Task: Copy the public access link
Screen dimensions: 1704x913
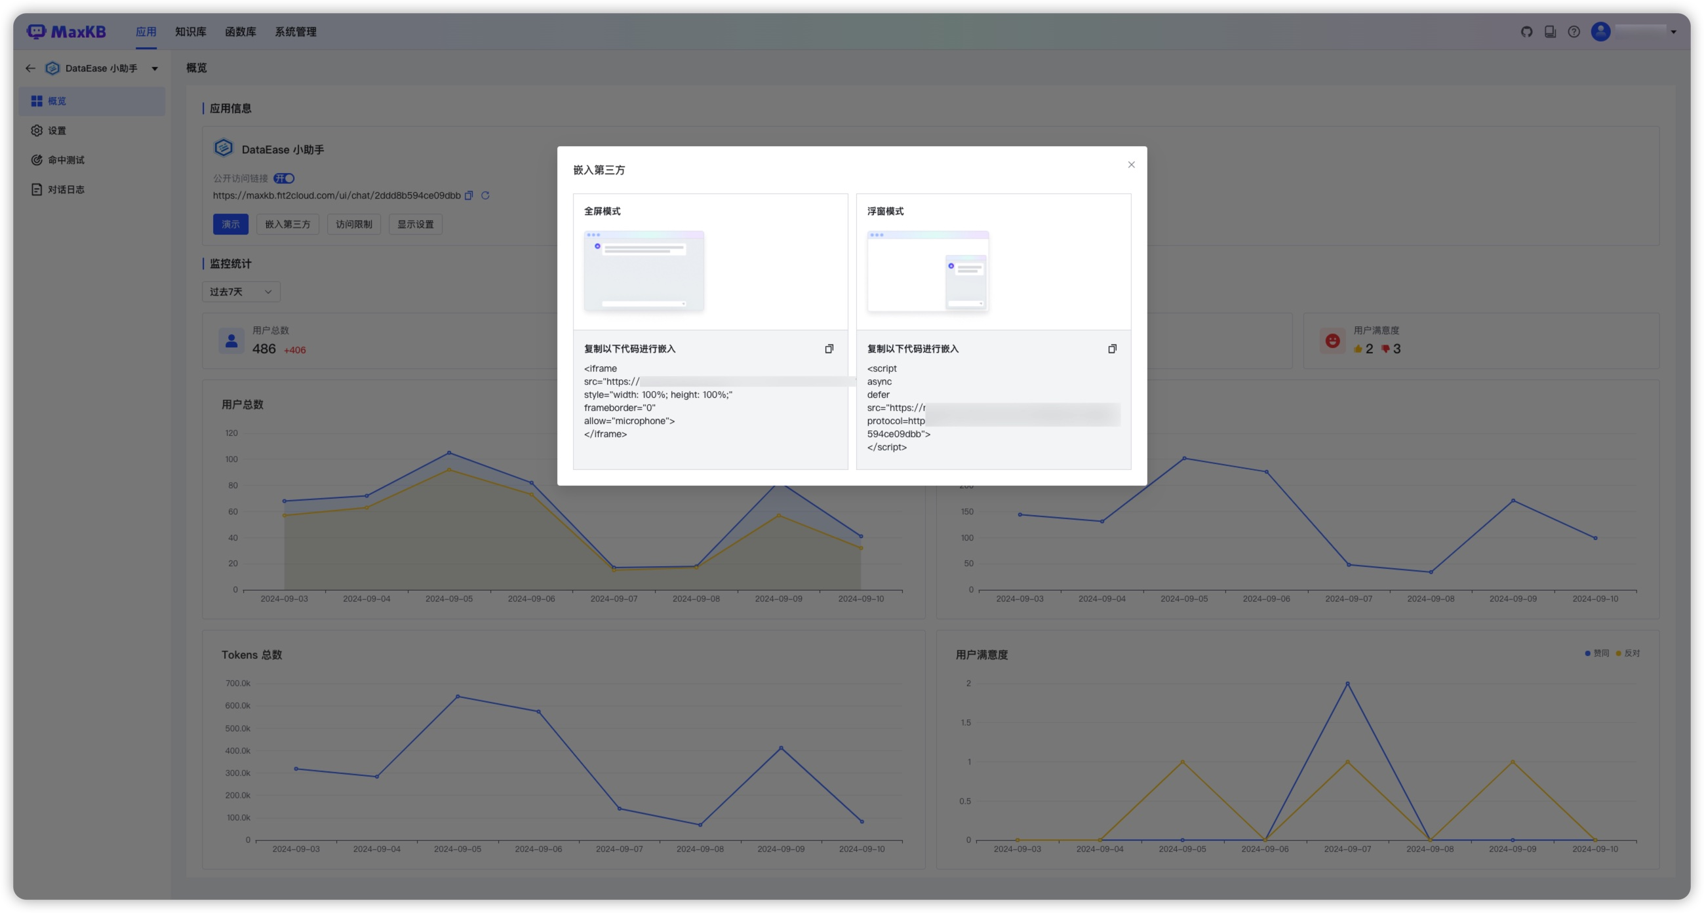Action: tap(469, 195)
